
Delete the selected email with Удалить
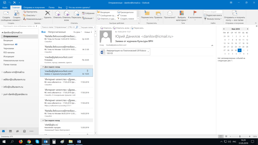(48, 15)
